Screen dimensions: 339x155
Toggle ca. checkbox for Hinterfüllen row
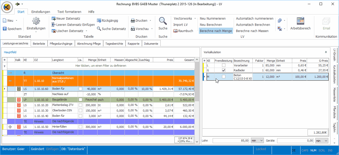click(80, 127)
